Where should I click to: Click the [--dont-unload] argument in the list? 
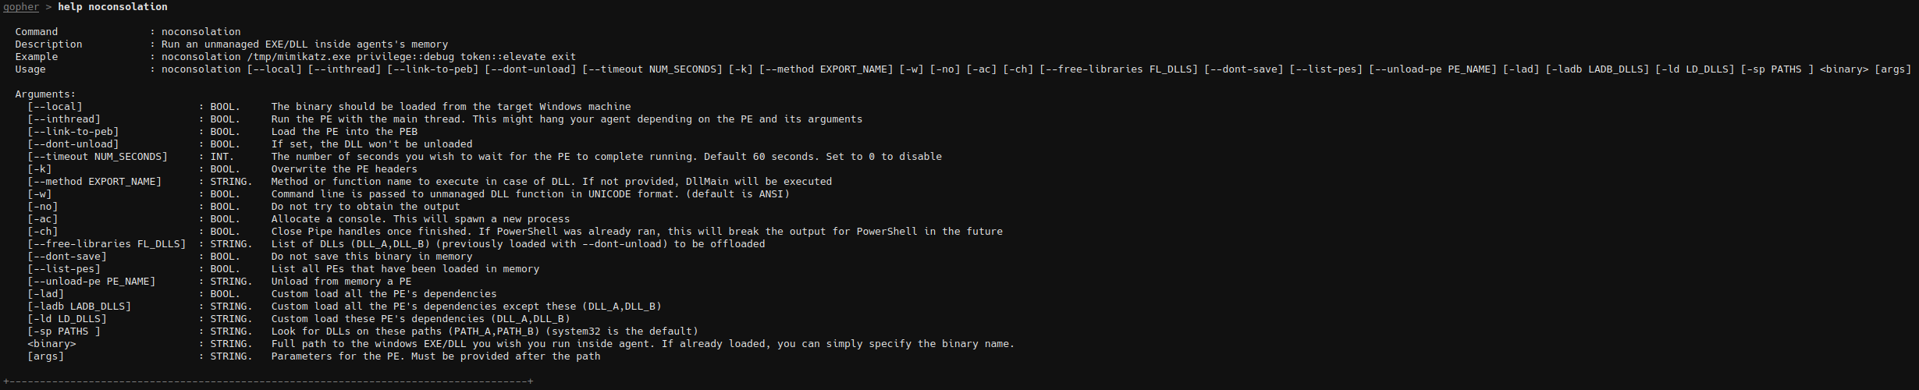(x=73, y=144)
